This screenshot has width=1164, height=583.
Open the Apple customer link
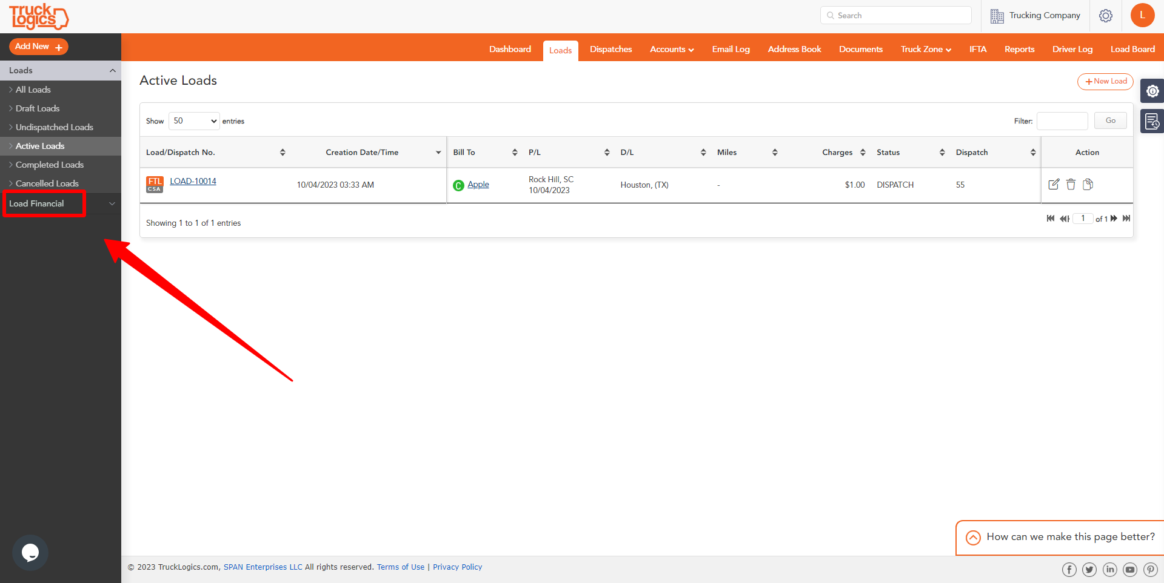(x=478, y=184)
